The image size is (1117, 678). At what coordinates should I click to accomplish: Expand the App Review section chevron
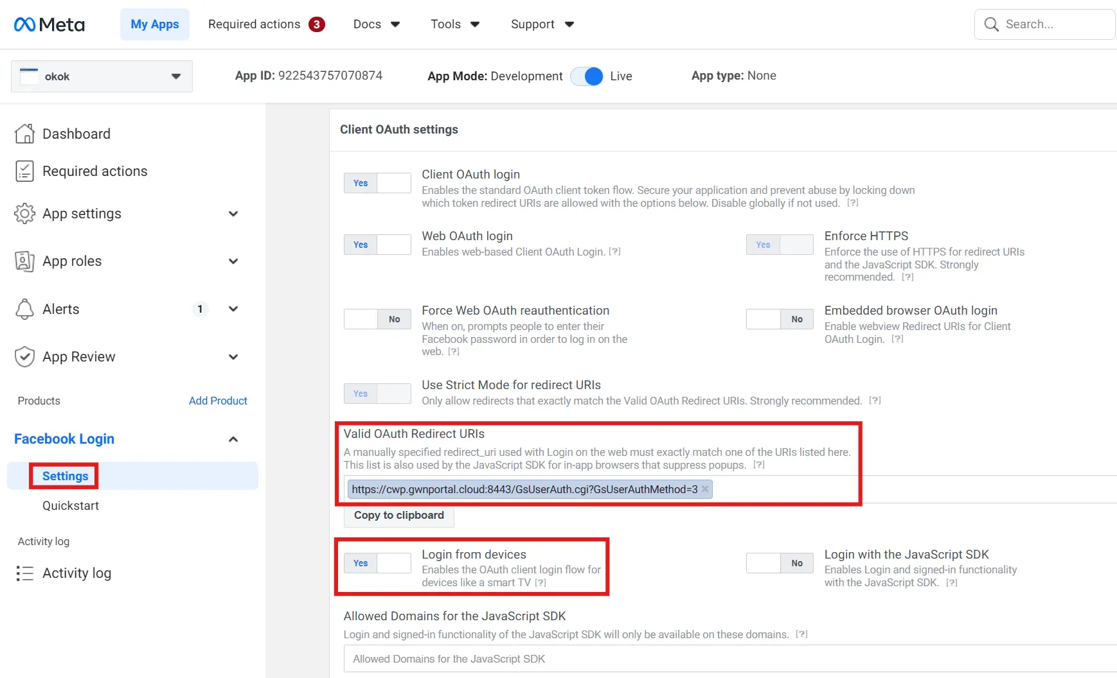pos(233,357)
